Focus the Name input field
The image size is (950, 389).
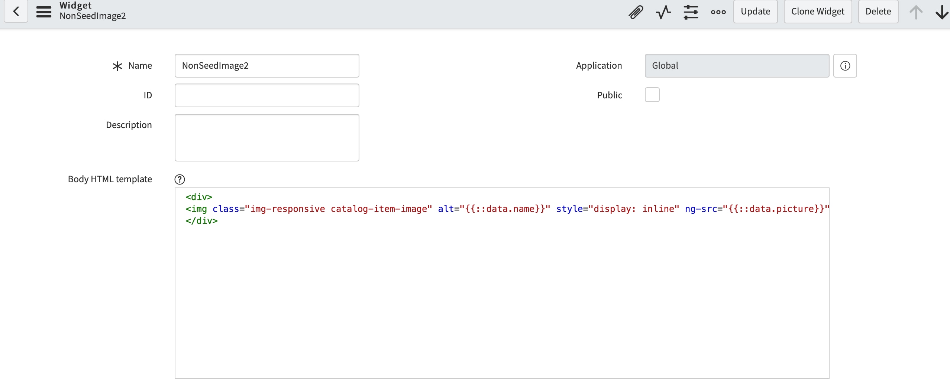coord(267,66)
